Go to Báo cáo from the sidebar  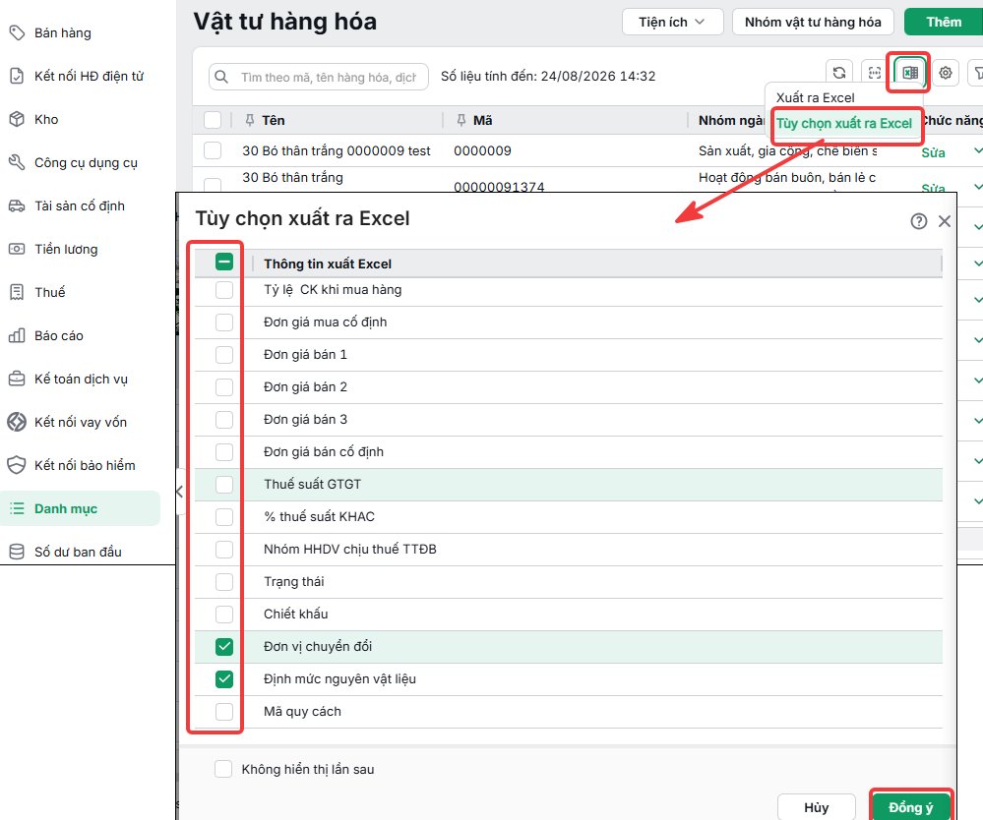59,336
